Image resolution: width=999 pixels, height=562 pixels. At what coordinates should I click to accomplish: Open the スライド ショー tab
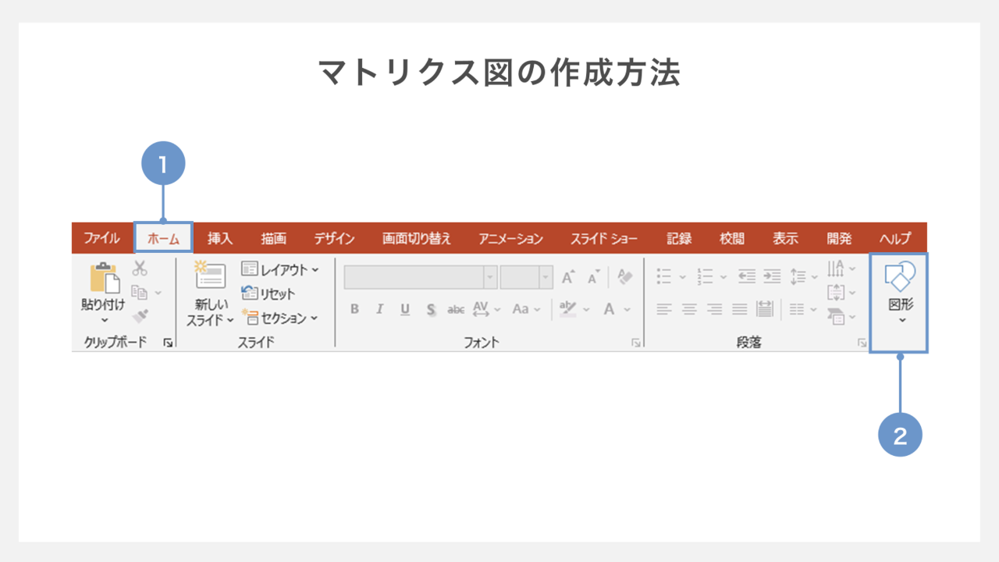(x=604, y=238)
